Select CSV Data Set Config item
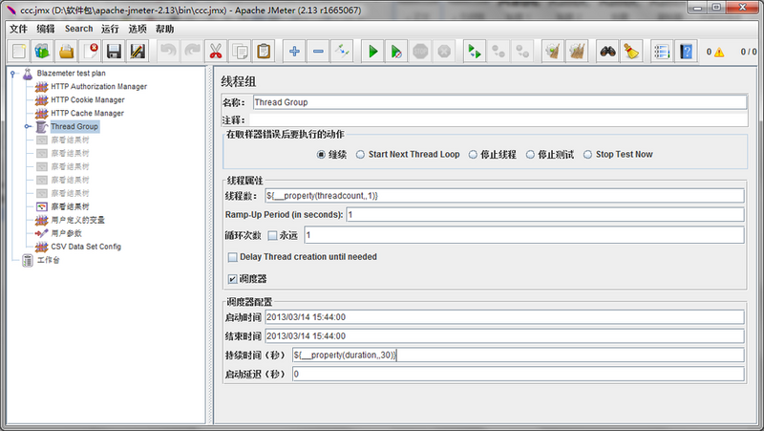764x431 pixels. [86, 247]
